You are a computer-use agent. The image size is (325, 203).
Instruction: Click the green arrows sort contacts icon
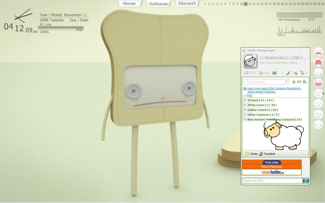click(x=299, y=82)
